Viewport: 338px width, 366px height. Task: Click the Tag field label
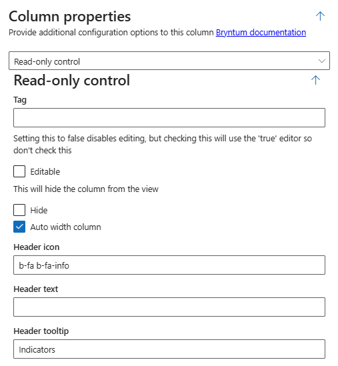point(20,100)
